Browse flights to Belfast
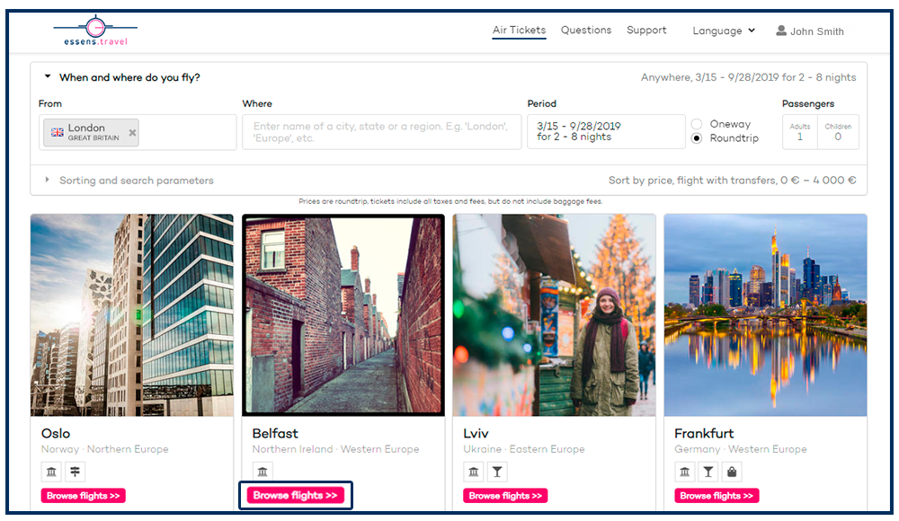The width and height of the screenshot is (899, 521). click(x=295, y=495)
